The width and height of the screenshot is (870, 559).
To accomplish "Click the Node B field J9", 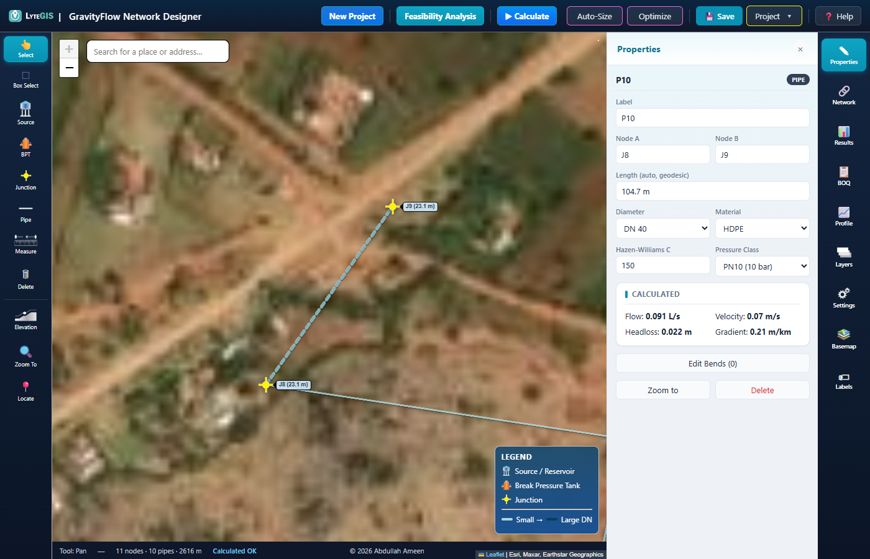I will [762, 155].
